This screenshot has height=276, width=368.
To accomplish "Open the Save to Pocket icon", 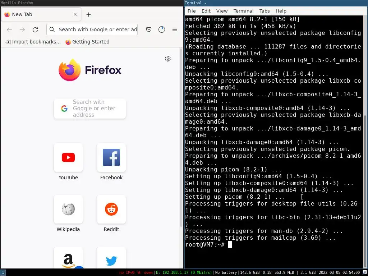I will point(149,29).
